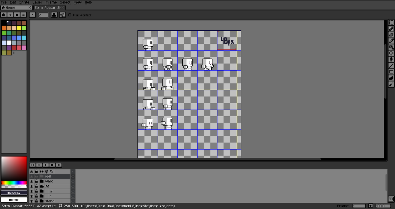The width and height of the screenshot is (395, 209).
Task: Open the Select menu
Action: pyautogui.click(x=65, y=2)
